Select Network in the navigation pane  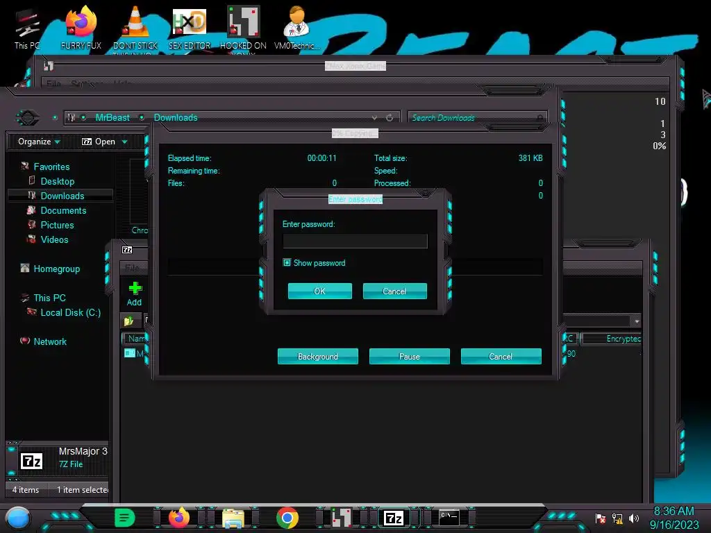50,341
